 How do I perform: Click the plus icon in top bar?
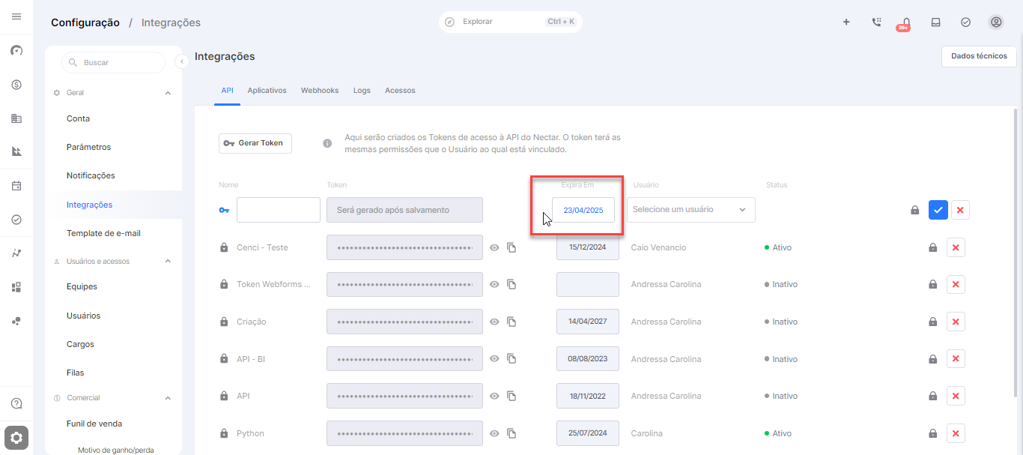click(x=846, y=22)
